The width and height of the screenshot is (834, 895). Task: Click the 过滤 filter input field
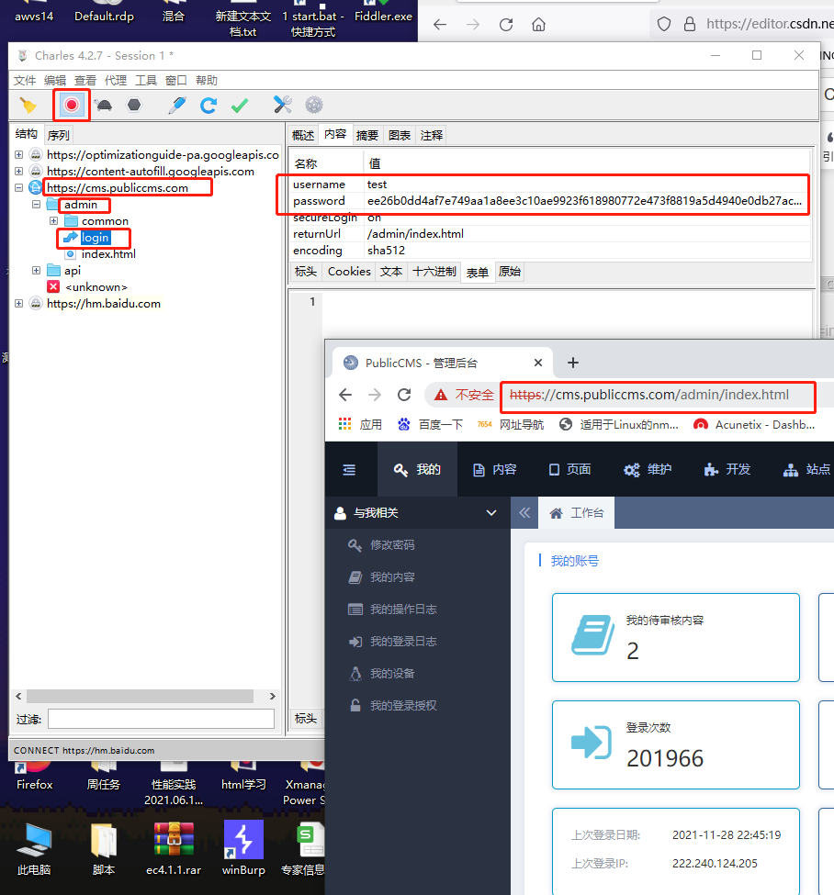(161, 718)
